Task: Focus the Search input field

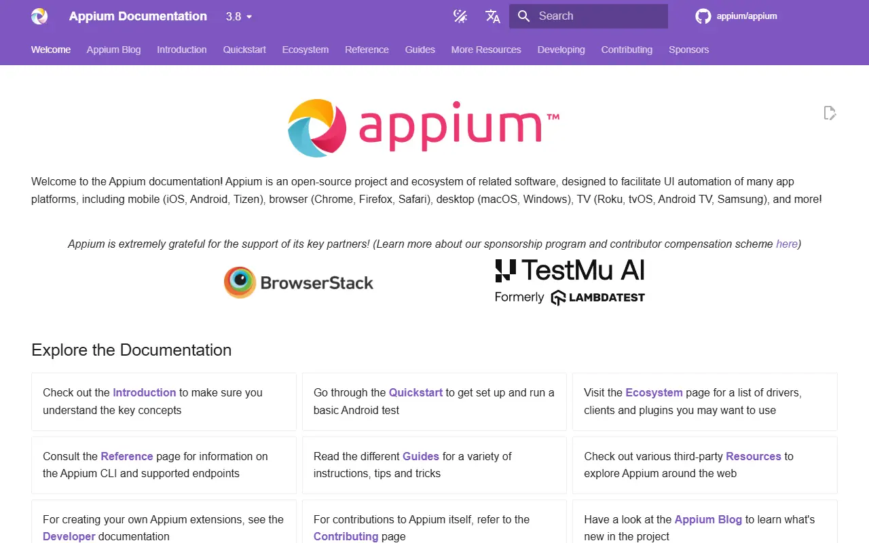Action: [x=589, y=16]
